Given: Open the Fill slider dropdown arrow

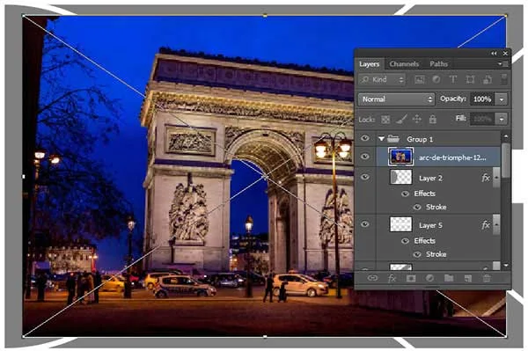Looking at the screenshot, I should (x=502, y=119).
